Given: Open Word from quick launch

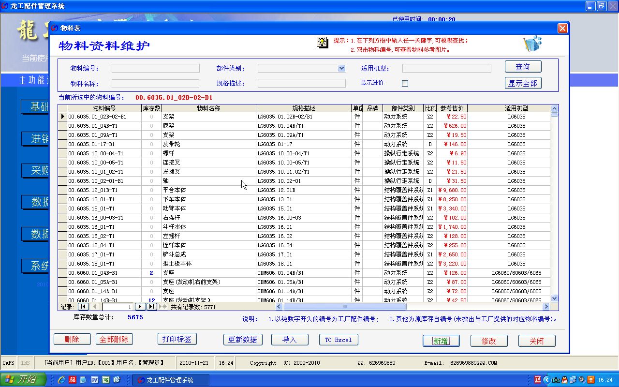Looking at the screenshot, I should click(94, 380).
